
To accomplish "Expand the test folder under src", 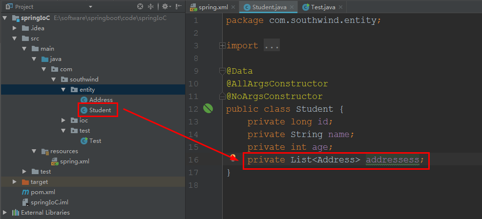I will click(x=24, y=171).
